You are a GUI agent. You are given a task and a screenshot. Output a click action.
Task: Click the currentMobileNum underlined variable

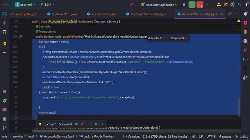pos(180,62)
